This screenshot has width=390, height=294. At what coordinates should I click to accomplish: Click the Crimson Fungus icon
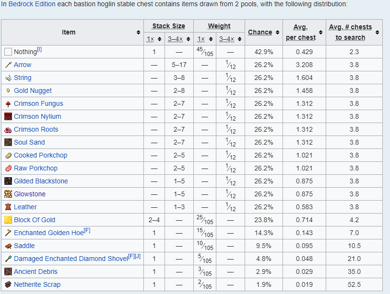pos(8,103)
